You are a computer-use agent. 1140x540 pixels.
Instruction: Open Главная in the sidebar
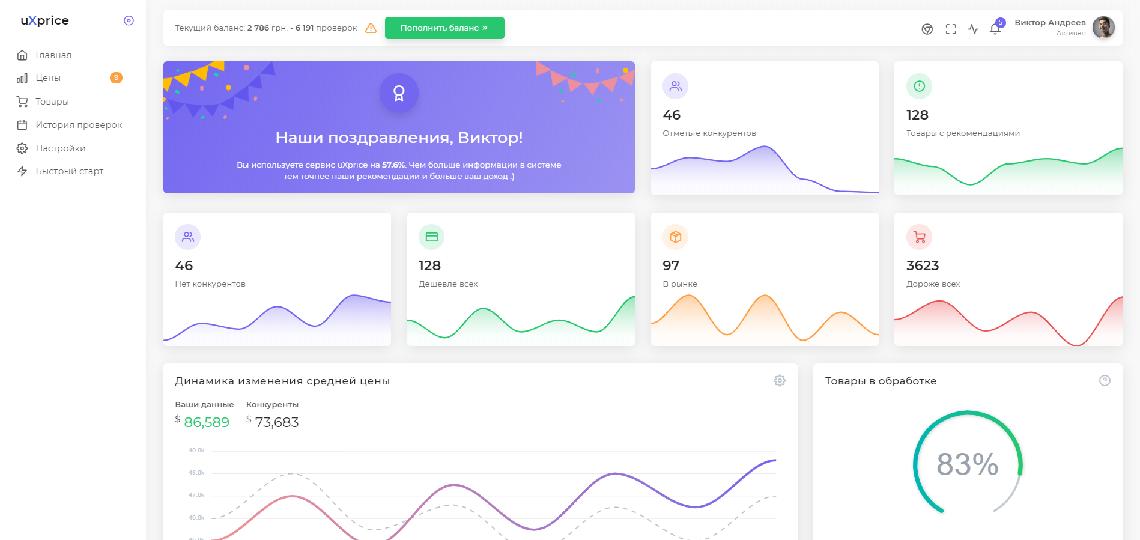pyautogui.click(x=53, y=55)
